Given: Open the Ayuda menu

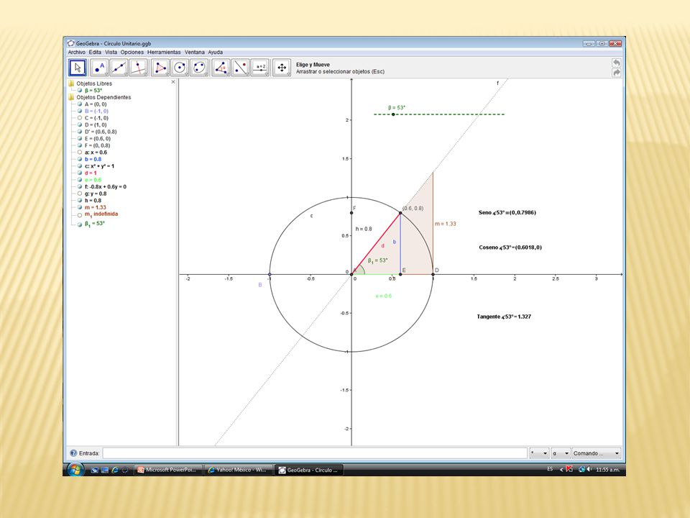Looking at the screenshot, I should 215,52.
